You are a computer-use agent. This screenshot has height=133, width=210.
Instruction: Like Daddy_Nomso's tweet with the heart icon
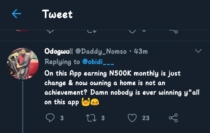(132, 118)
